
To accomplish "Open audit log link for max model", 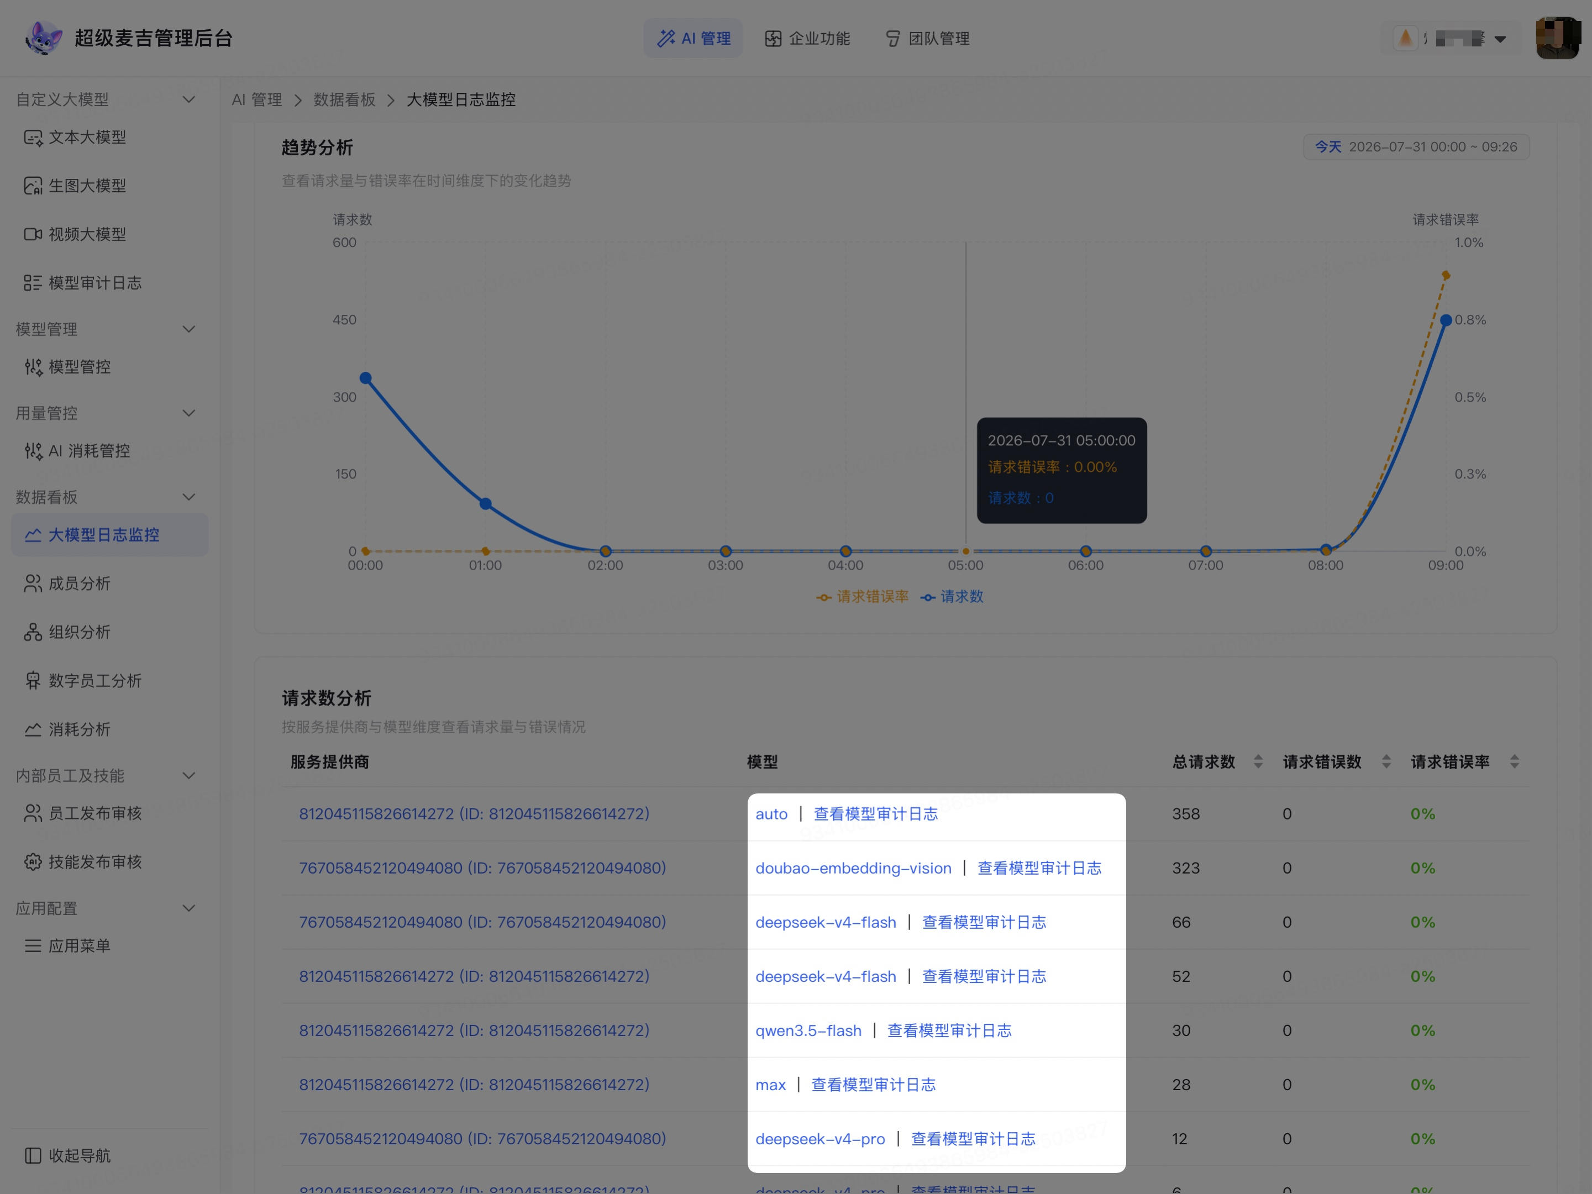I will (x=873, y=1085).
